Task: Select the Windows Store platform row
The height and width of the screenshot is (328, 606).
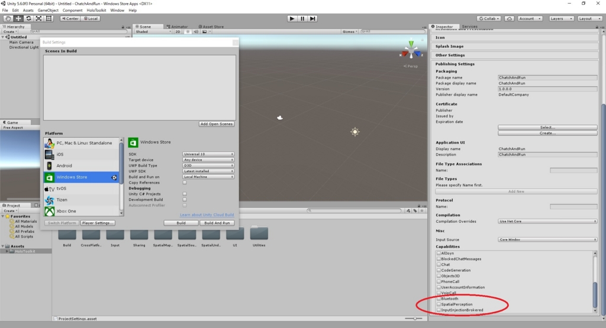Action: [x=81, y=177]
